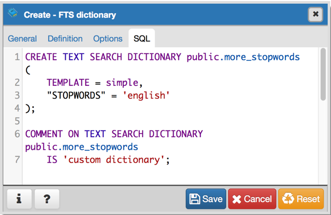Image resolution: width=331 pixels, height=215 pixels.
Task: Place cursor on the TEMPLATE = simple line
Action: 95,83
